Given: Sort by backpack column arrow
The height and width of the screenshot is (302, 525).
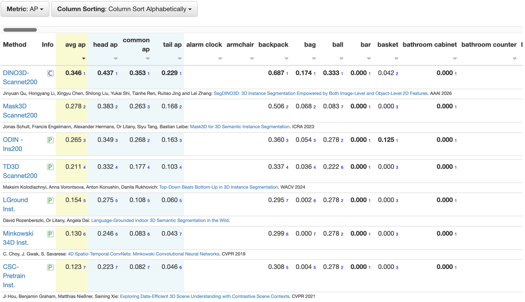Looking at the screenshot, I should 286,59.
